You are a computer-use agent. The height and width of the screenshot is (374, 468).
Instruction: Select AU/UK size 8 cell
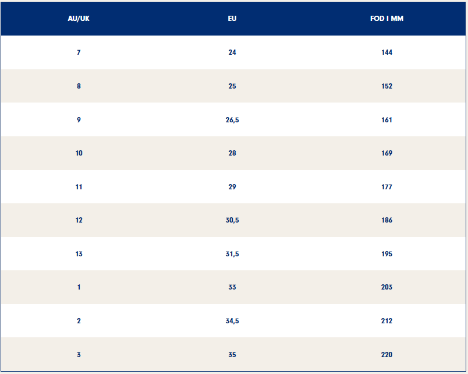(79, 86)
